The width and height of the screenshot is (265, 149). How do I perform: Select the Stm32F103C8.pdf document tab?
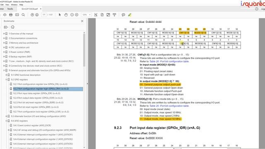(x=30, y=9)
